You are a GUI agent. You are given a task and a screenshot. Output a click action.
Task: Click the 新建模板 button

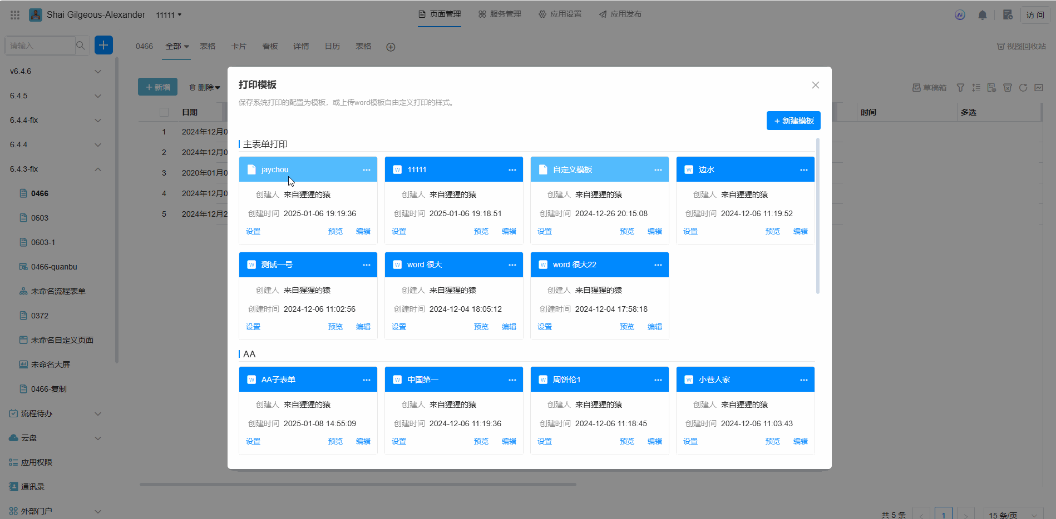click(793, 121)
